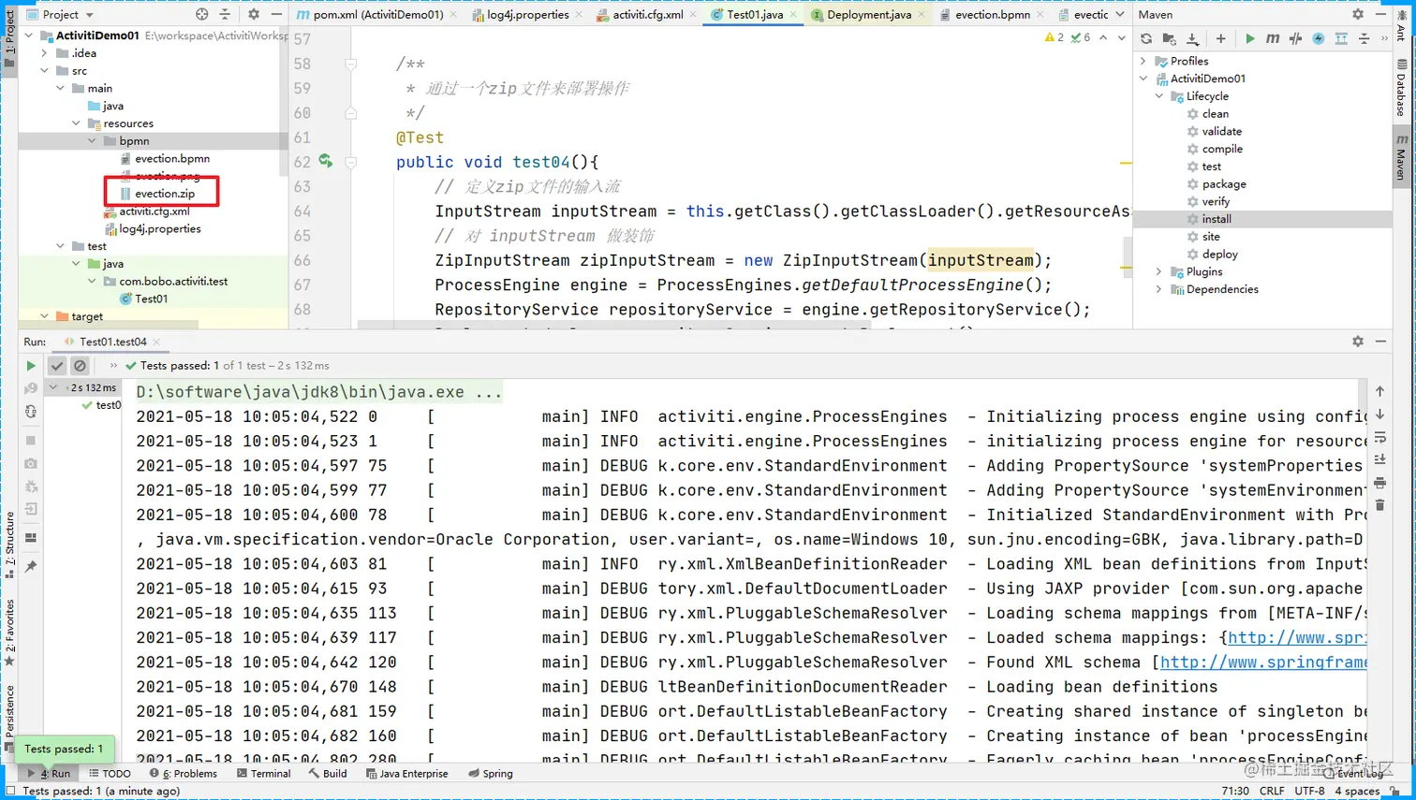Jump to previous highlighted problem in editor

point(1103,37)
